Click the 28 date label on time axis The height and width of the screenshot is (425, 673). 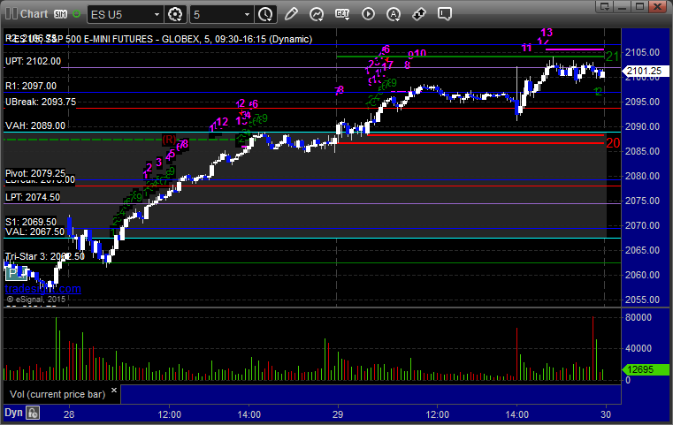pyautogui.click(x=69, y=414)
